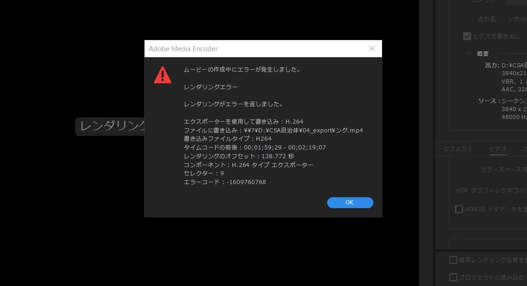This screenshot has height=286, width=527.
Task: Uncheck the ビデオを書き出し checkbox
Action: pyautogui.click(x=467, y=36)
